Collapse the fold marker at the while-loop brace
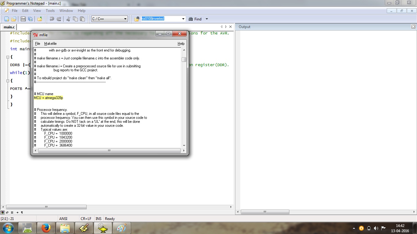The image size is (417, 234). click(7, 81)
